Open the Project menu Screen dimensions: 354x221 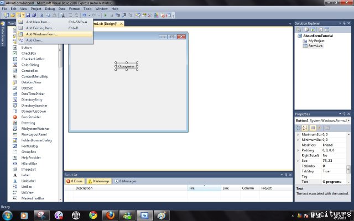pyautogui.click(x=36, y=9)
